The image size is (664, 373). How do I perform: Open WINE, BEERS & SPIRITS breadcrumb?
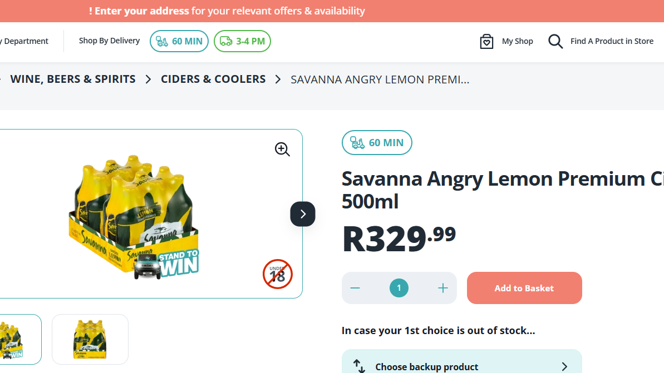pos(72,79)
